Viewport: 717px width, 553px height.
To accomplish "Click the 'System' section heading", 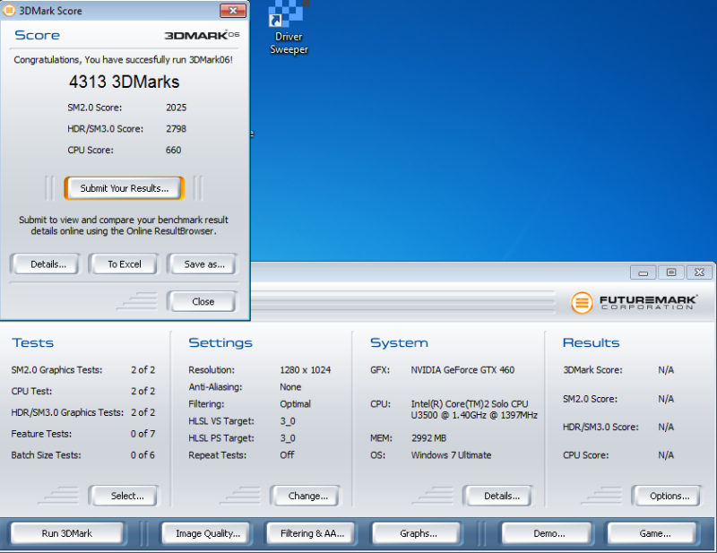I will click(x=399, y=342).
